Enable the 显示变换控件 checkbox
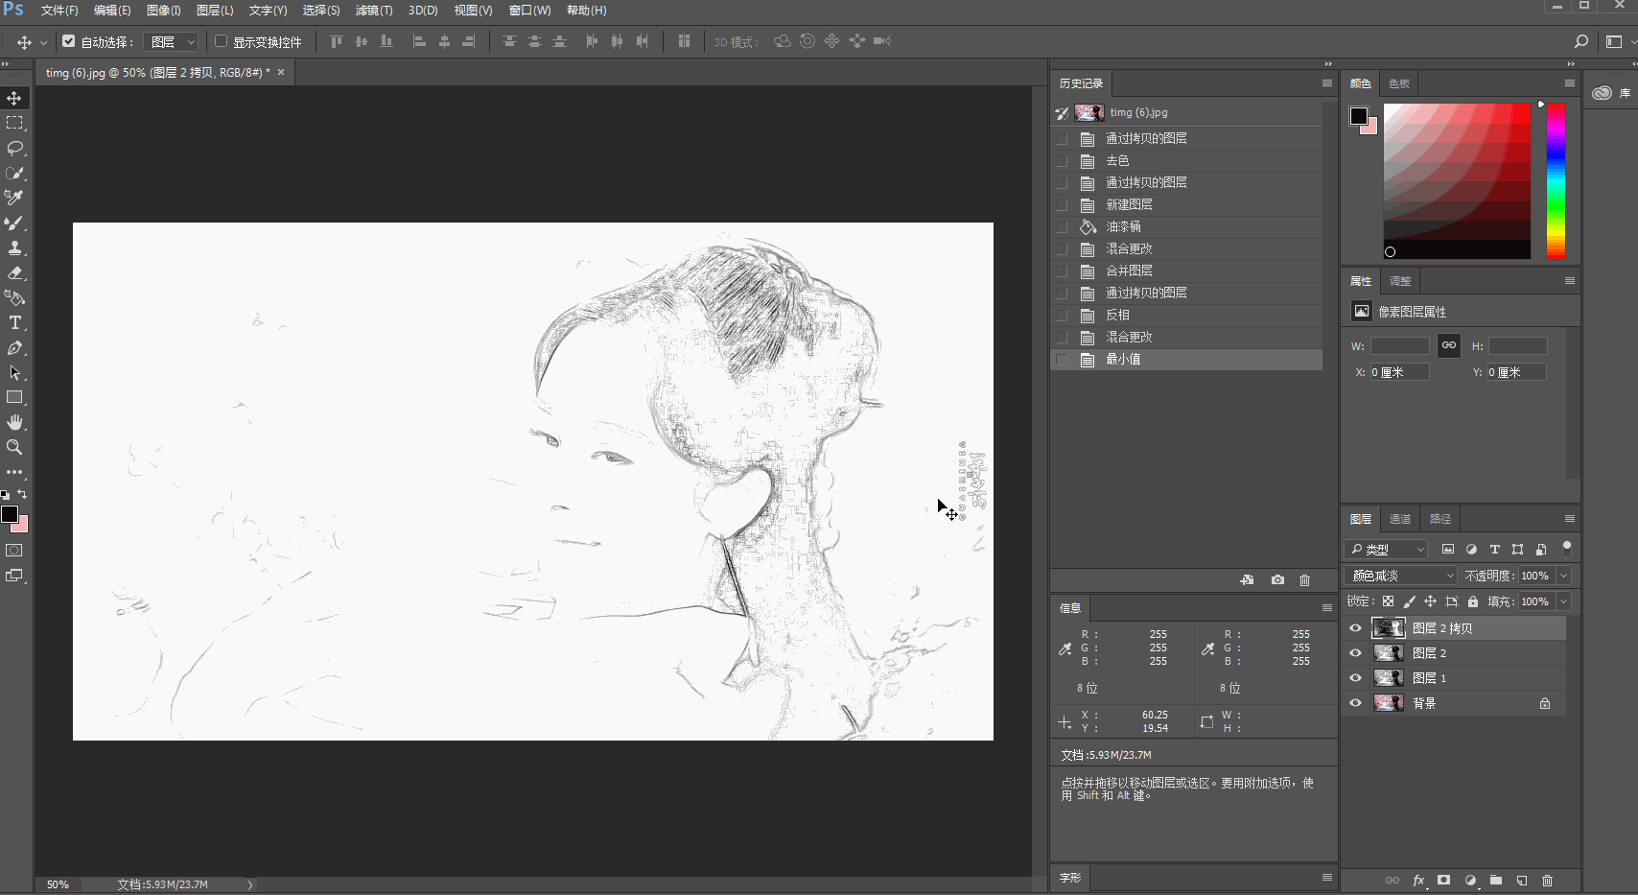1638x895 pixels. (x=220, y=41)
